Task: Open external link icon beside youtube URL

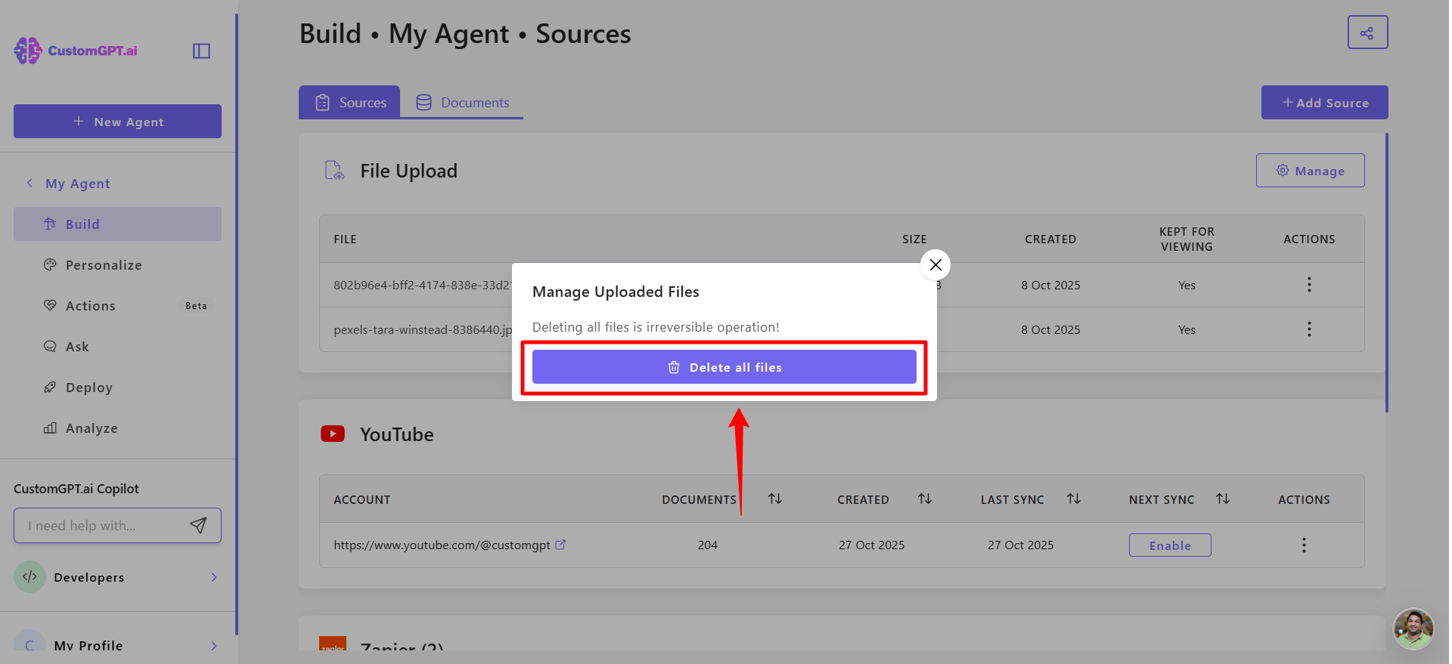Action: pos(560,545)
